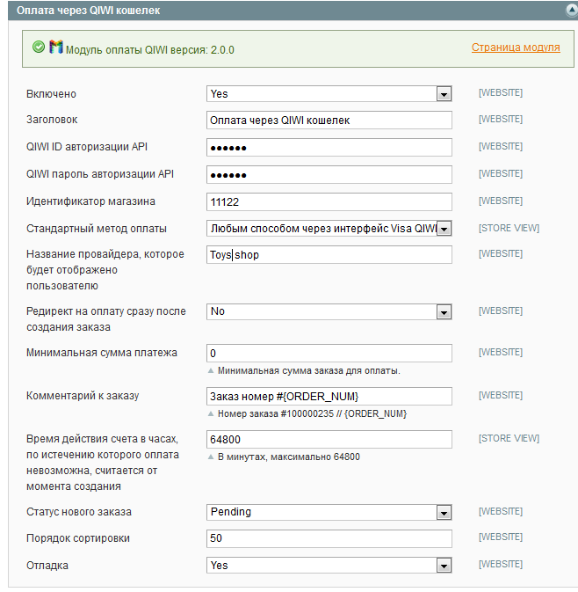The image size is (578, 592).
Task: Click the green checkmark status icon
Action: click(38, 48)
